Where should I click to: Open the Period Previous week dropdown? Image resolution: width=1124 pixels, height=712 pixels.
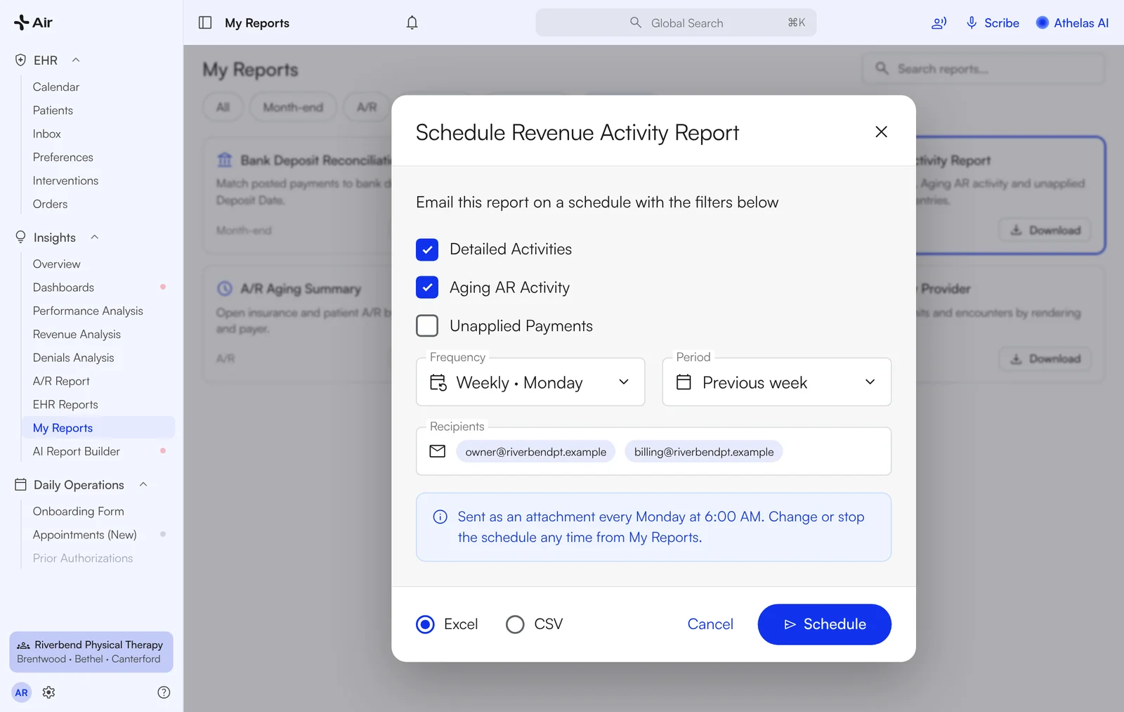coord(777,382)
